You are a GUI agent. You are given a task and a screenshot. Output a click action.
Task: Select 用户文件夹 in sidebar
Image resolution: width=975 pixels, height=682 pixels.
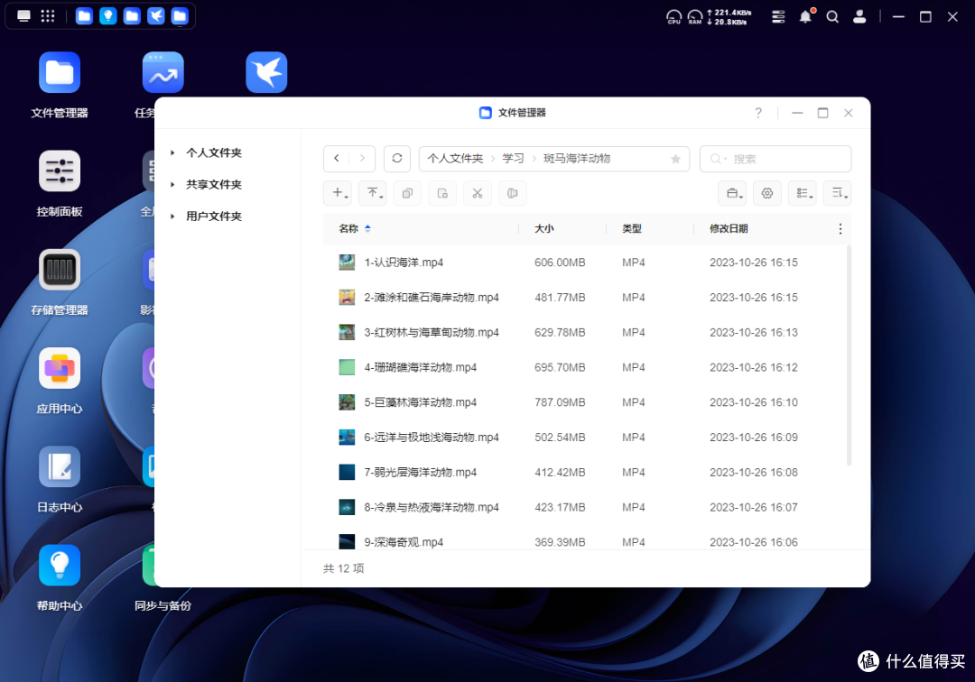click(214, 217)
